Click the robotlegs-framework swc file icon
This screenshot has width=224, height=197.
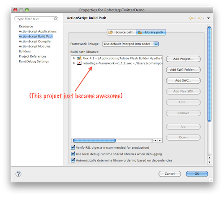[79, 63]
